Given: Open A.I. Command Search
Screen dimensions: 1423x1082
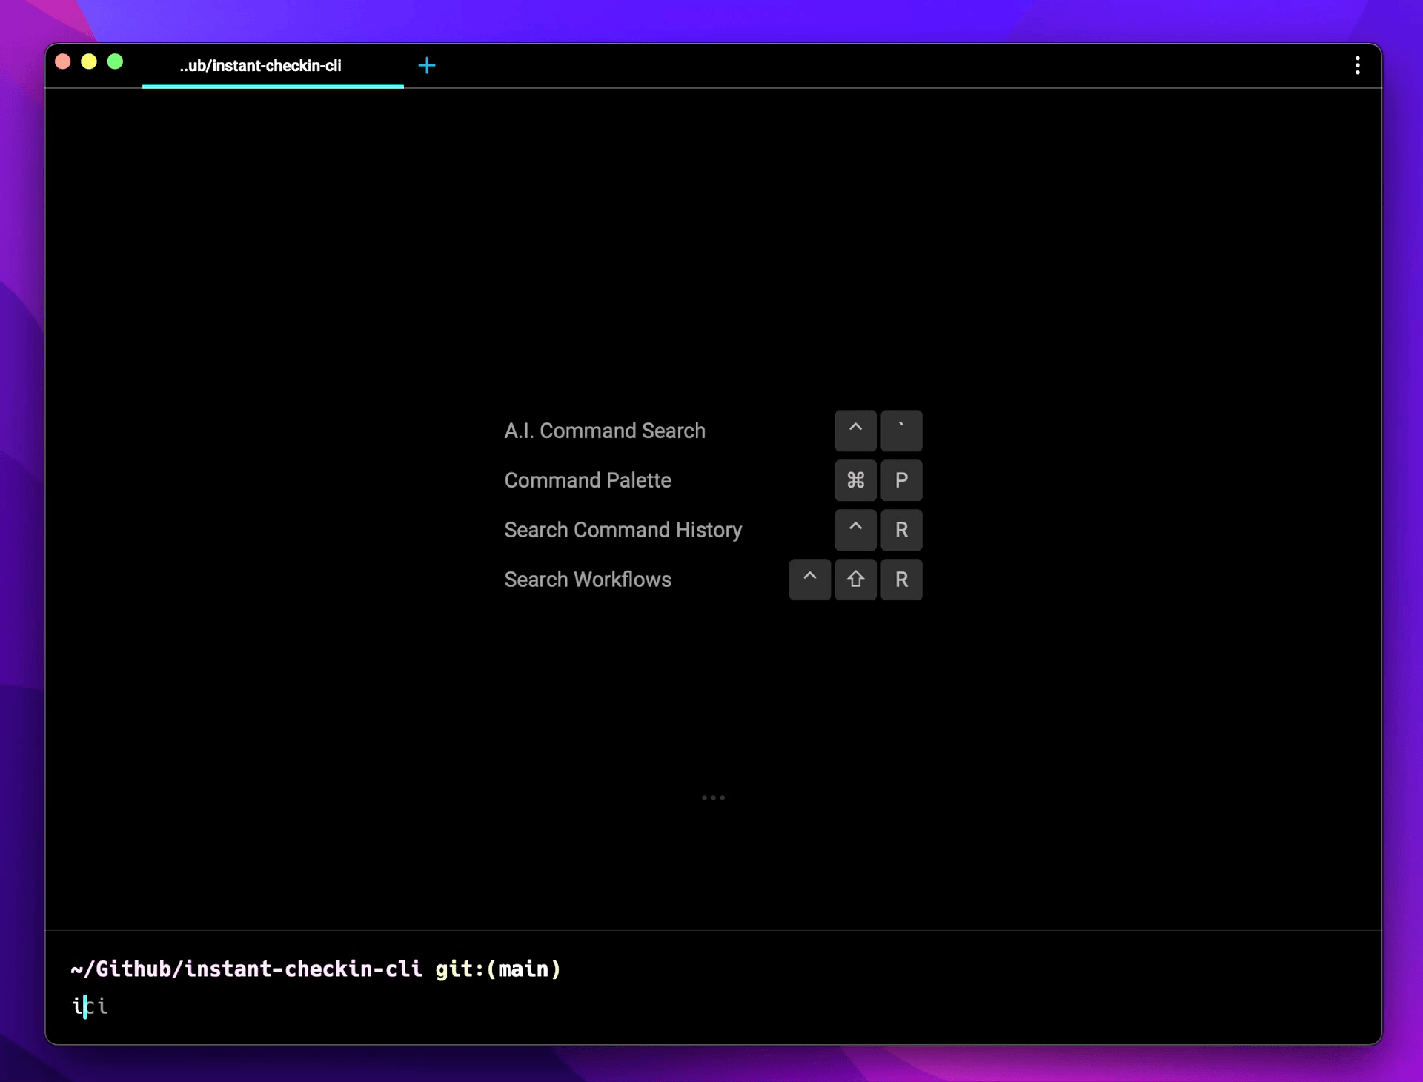Looking at the screenshot, I should (605, 431).
